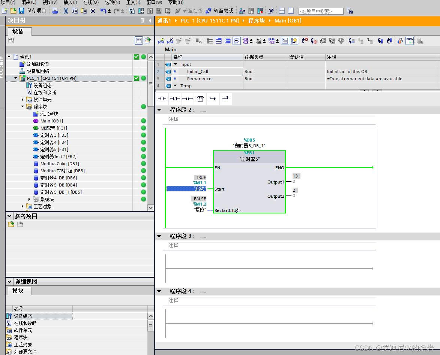Toggle network comments speech-bubble icon
Image resolution: width=440 pixels, height=355 pixels.
[237, 41]
